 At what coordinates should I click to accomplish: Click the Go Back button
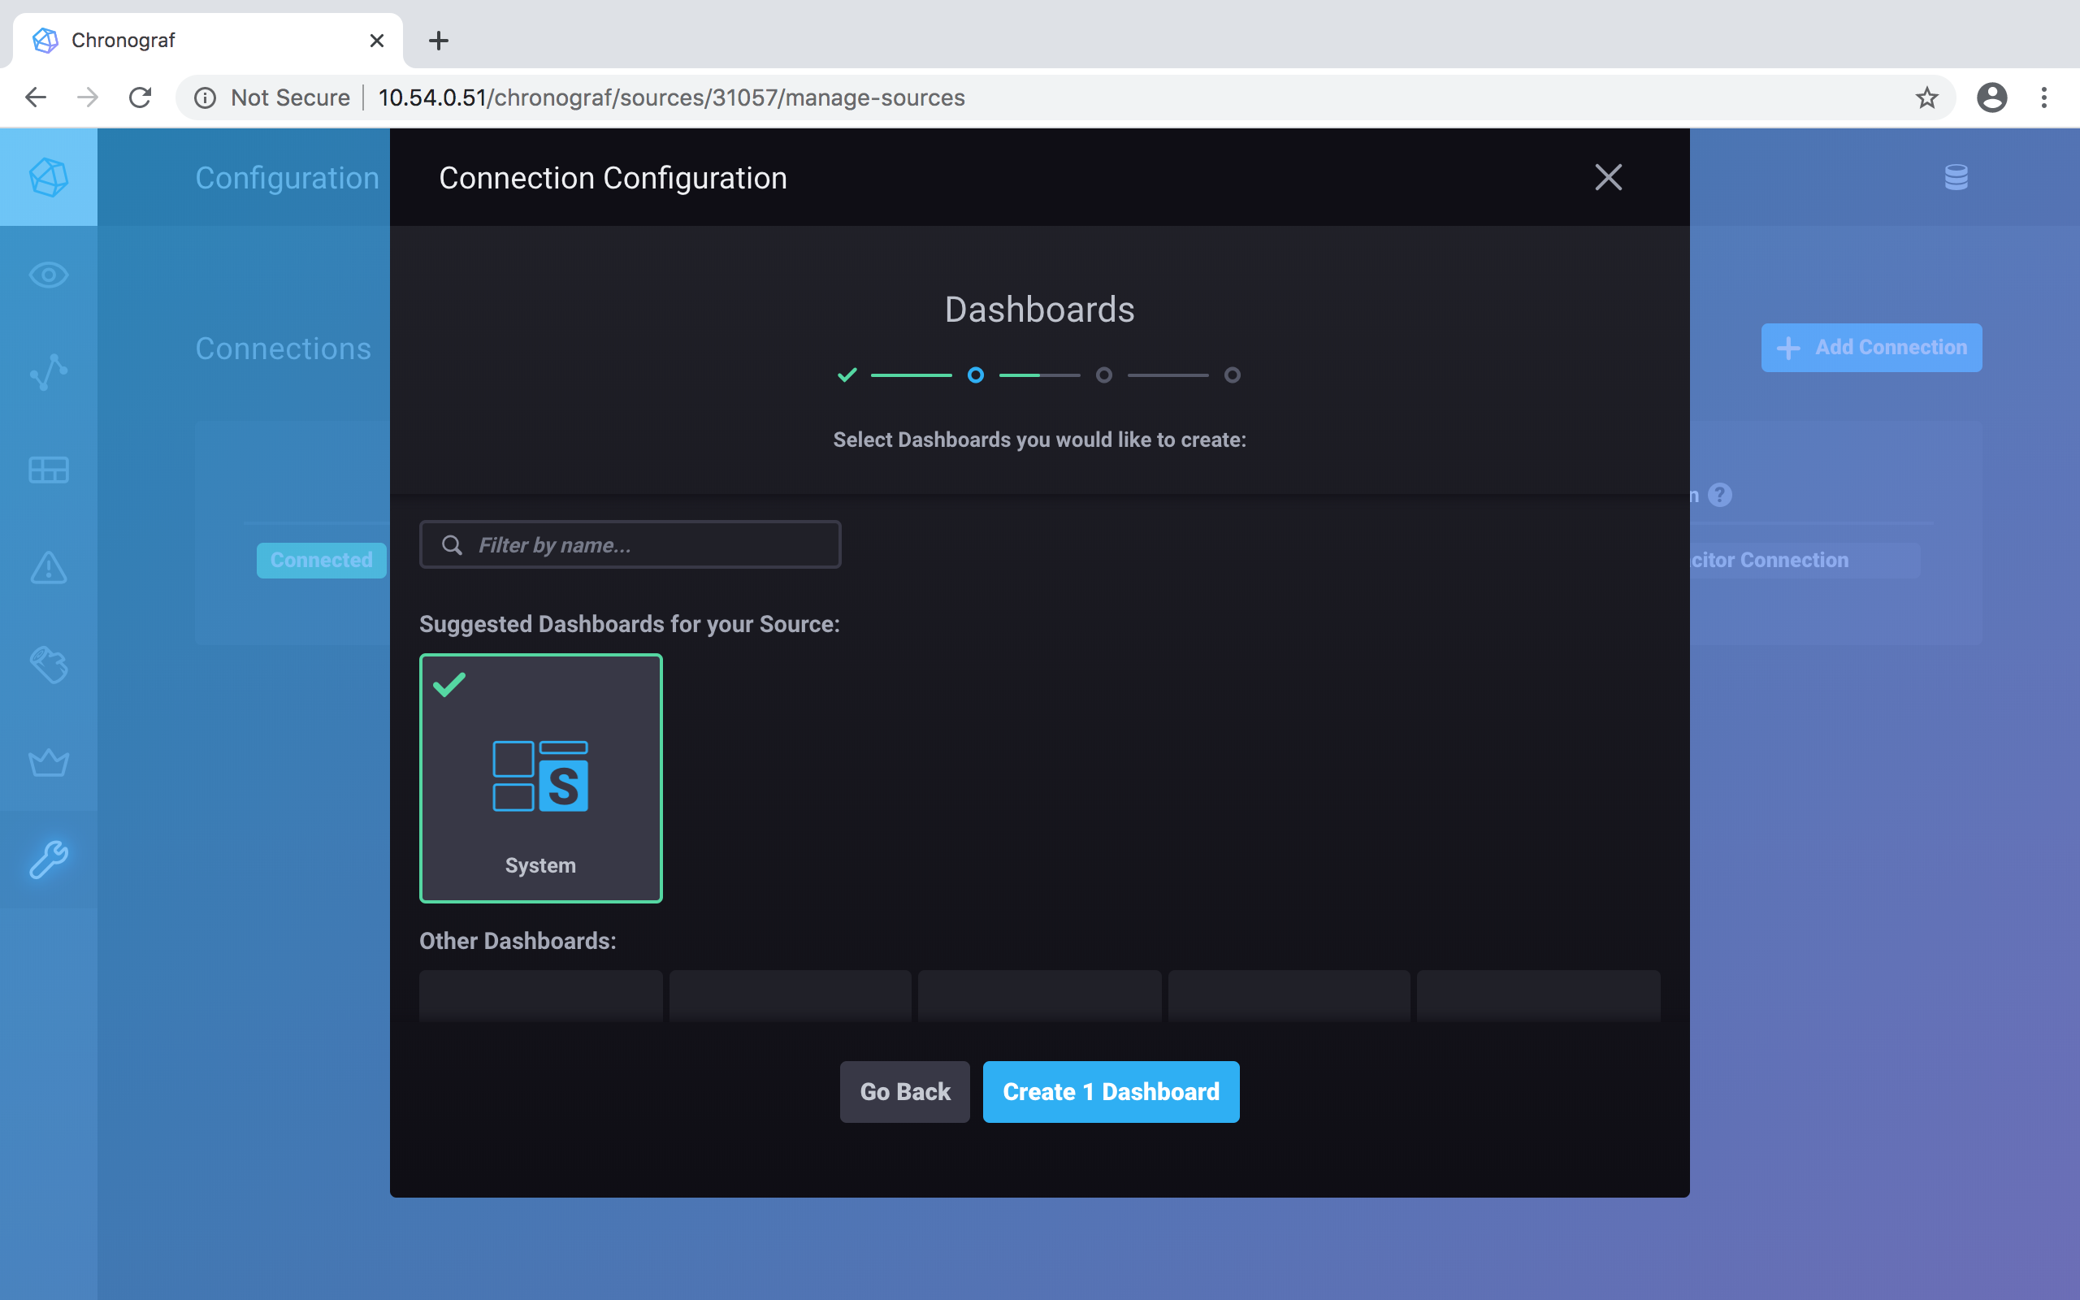pos(904,1091)
